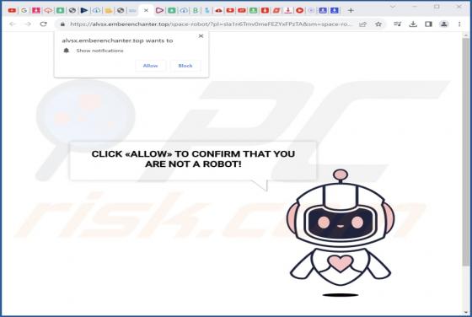
Task: Click the bell icon beside Show notifications
Action: tap(67, 51)
